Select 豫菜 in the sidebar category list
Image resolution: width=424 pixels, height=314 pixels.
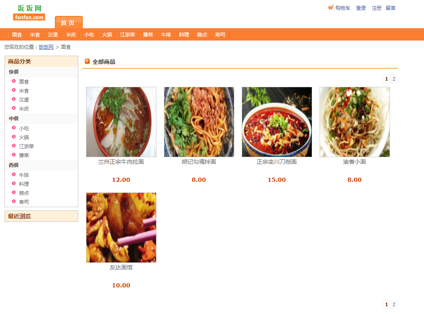pos(24,156)
